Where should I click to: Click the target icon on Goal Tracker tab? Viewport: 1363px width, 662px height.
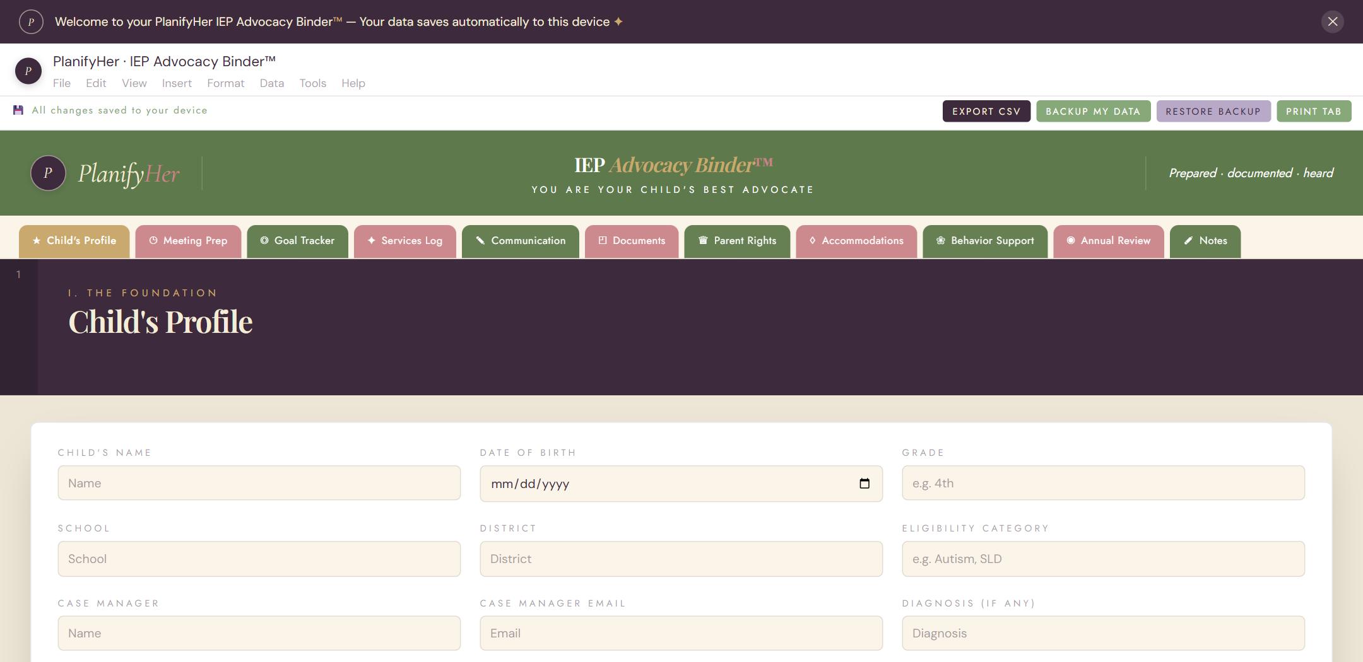coord(264,241)
